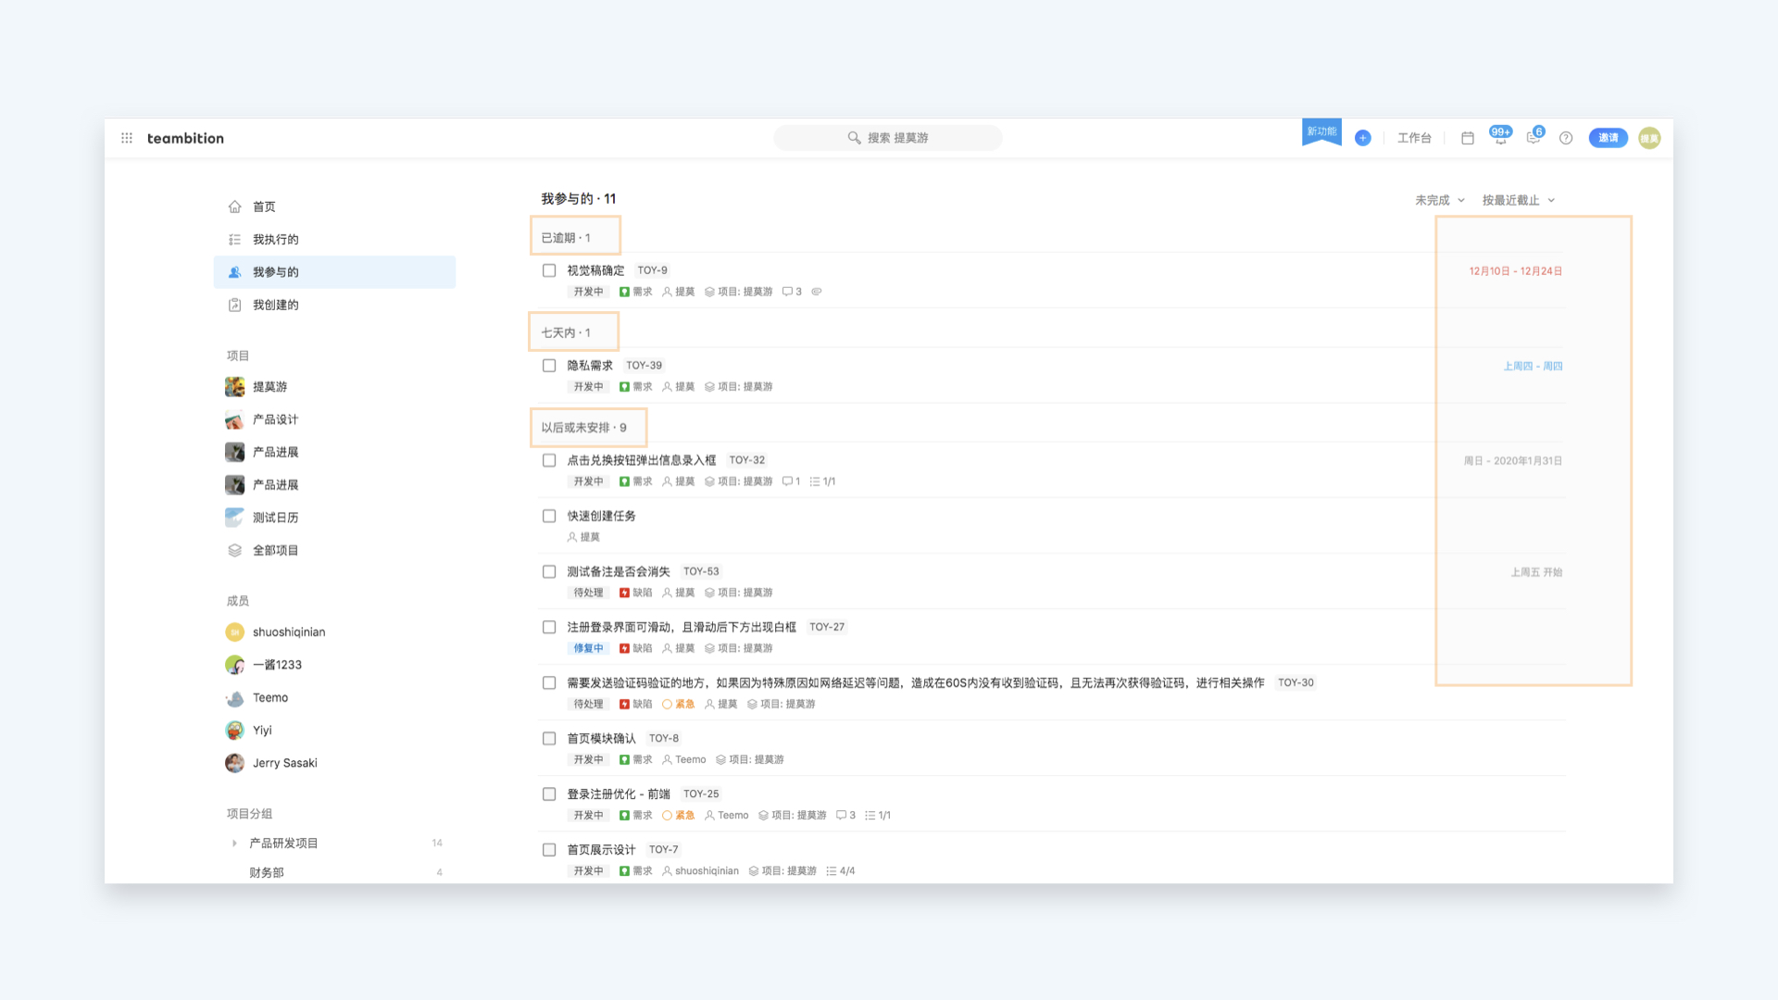Click Teemo member avatar
The height and width of the screenshot is (1000, 1778).
[235, 697]
